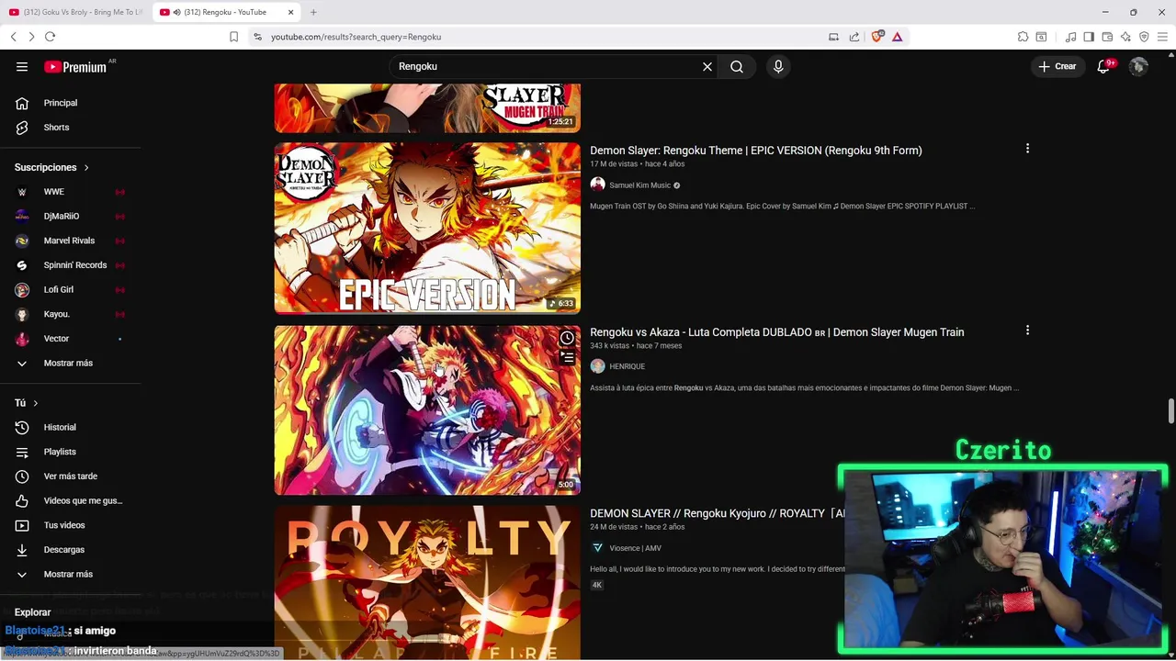The image size is (1176, 661).
Task: Reload the page
Action: 50,37
